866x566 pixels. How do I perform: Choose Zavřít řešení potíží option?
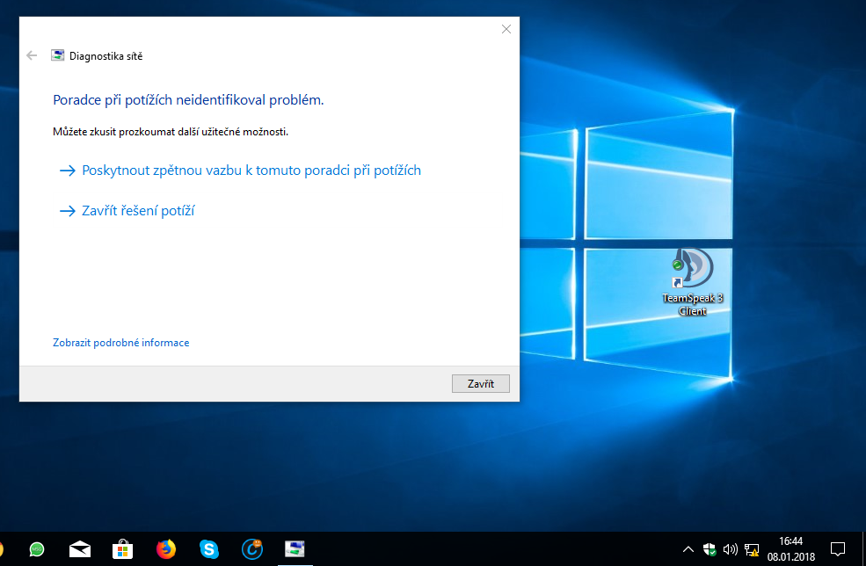point(127,210)
